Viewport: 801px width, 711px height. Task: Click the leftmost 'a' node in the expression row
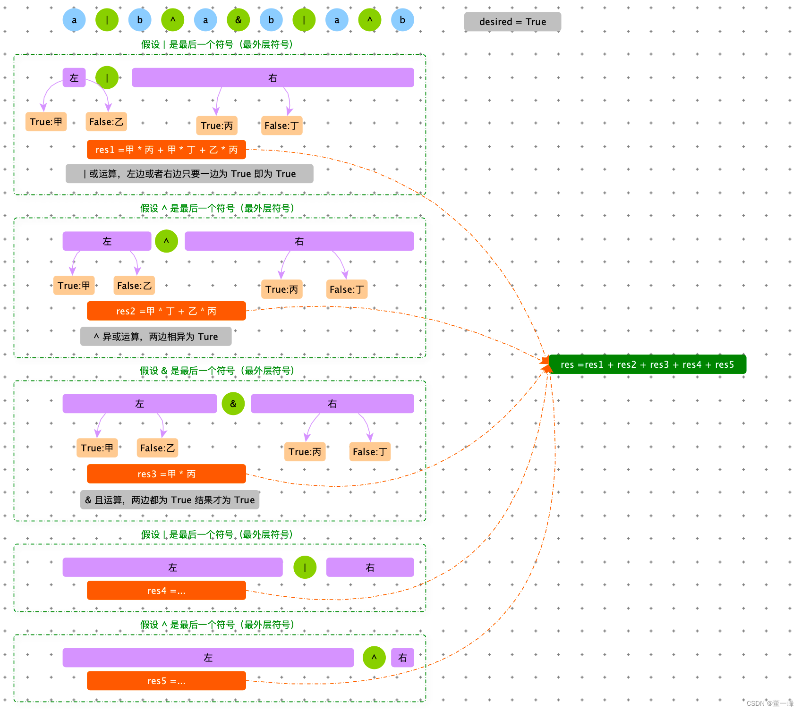tap(74, 20)
